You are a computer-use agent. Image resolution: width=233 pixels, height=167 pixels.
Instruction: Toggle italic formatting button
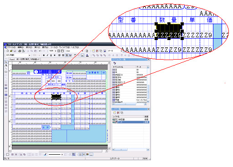pyautogui.click(x=47, y=55)
